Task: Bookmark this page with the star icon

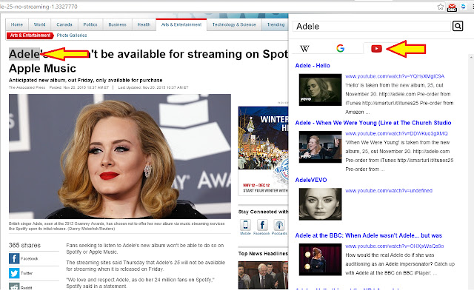Action: tap(441, 7)
